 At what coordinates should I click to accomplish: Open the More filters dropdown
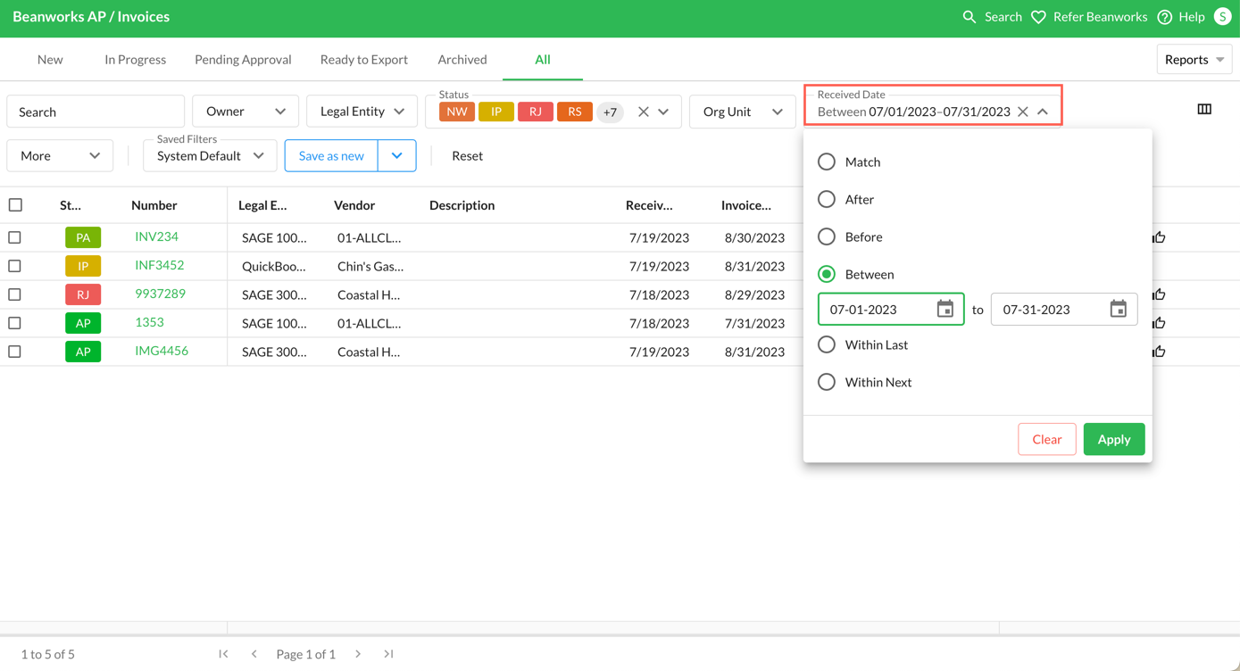click(x=60, y=155)
